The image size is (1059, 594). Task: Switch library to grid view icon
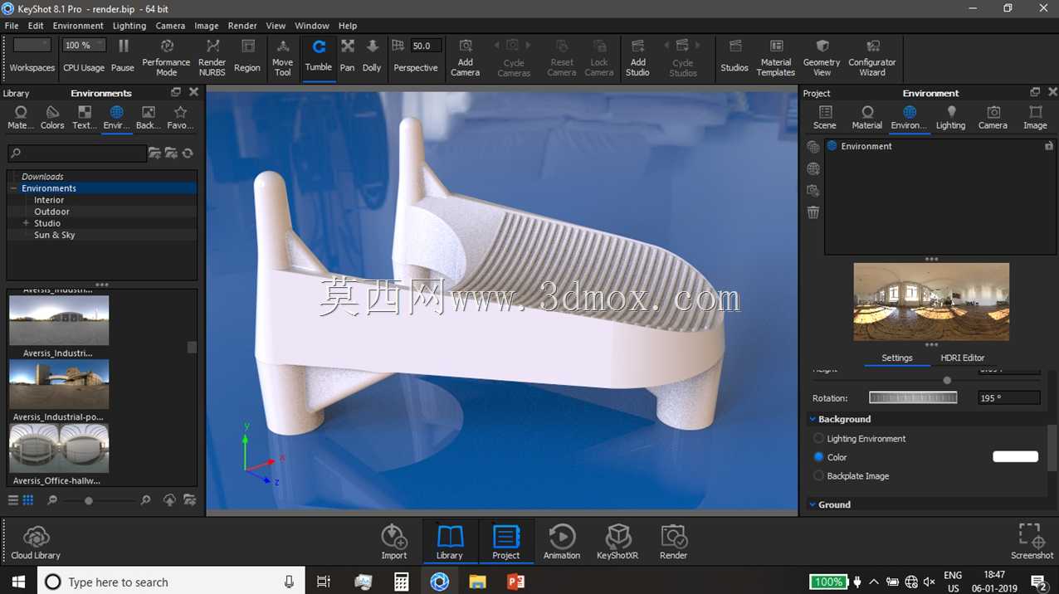(x=28, y=500)
